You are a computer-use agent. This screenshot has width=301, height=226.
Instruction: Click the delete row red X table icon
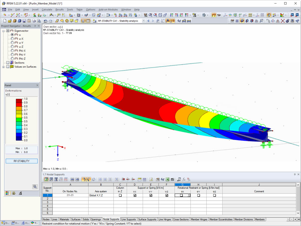[123, 179]
